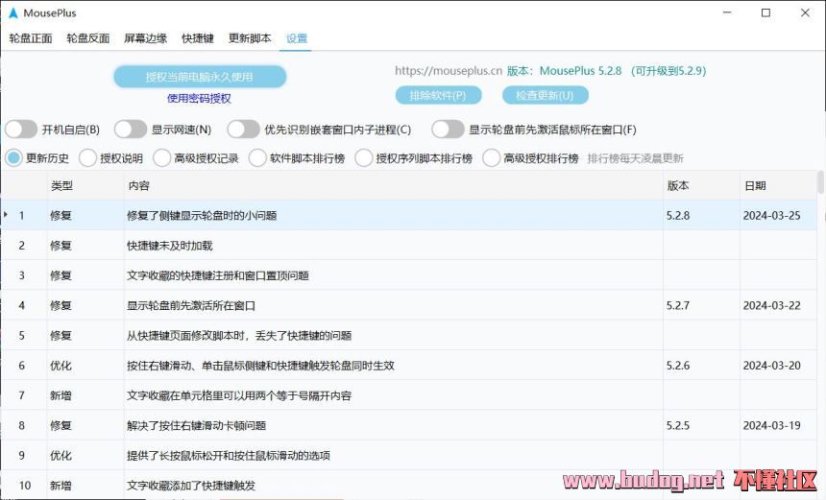Click the 新增 type cell in row 7

tap(85, 395)
